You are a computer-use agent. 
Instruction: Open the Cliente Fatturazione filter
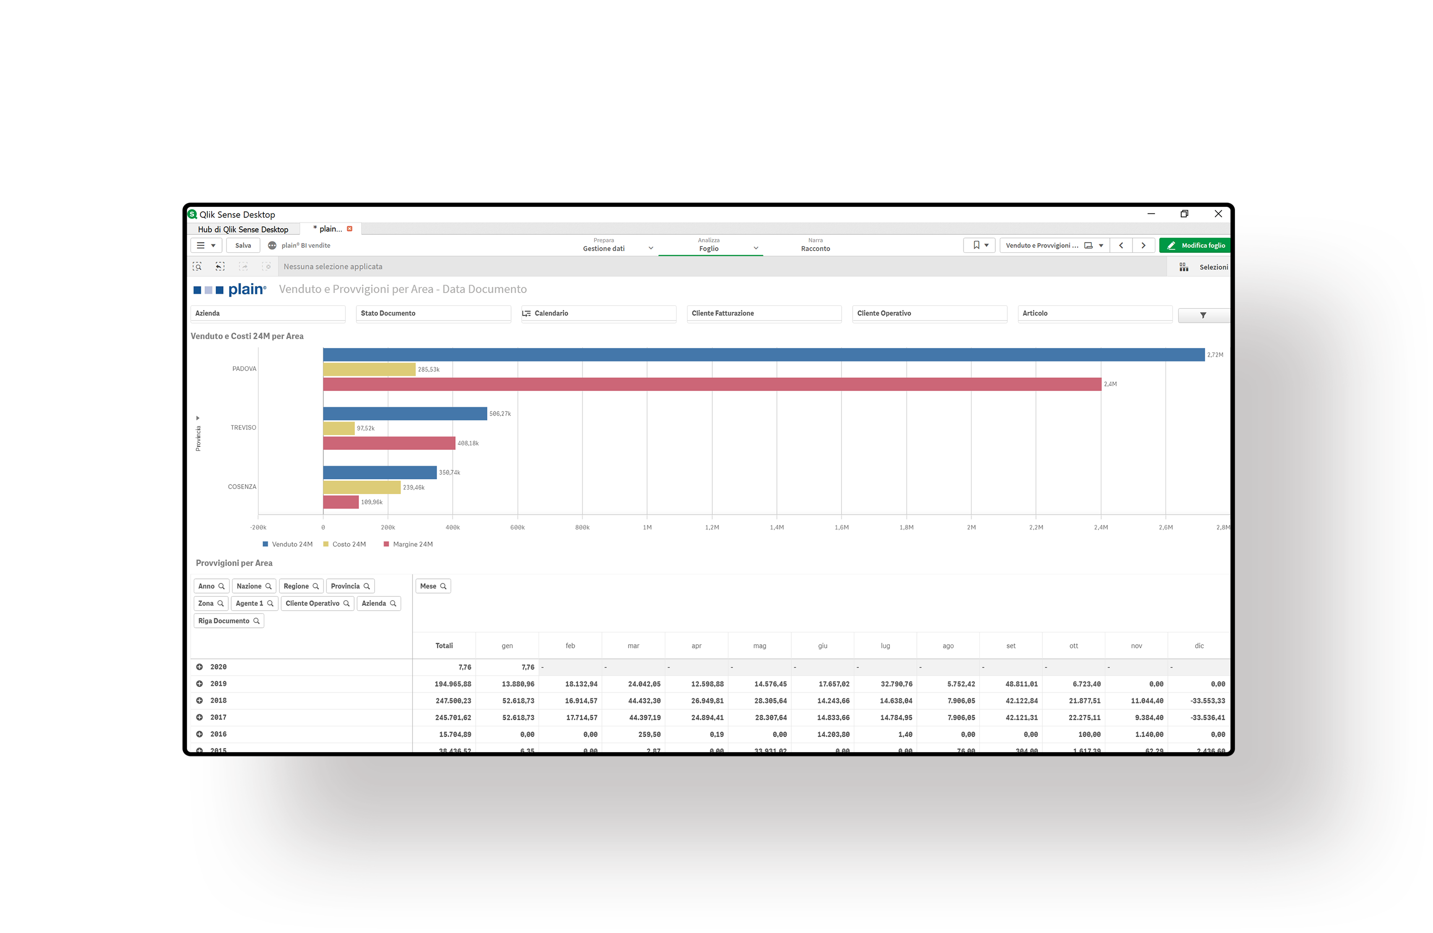click(764, 313)
